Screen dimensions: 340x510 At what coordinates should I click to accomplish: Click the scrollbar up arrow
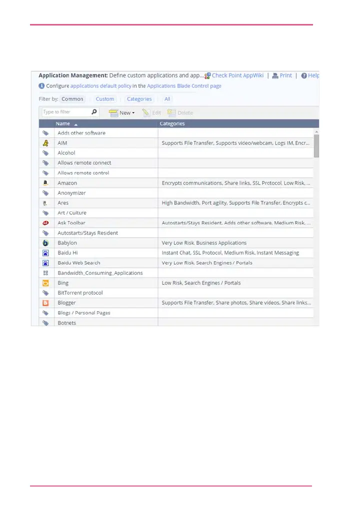(x=316, y=131)
